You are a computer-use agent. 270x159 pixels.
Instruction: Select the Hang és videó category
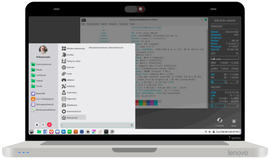tap(73, 61)
